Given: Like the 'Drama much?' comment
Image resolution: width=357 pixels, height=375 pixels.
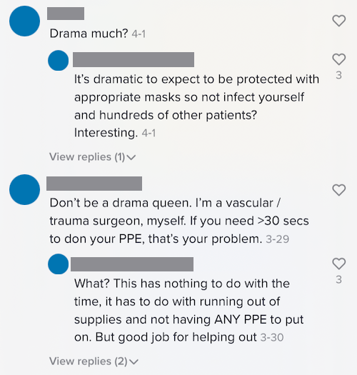Looking at the screenshot, I should tap(339, 21).
